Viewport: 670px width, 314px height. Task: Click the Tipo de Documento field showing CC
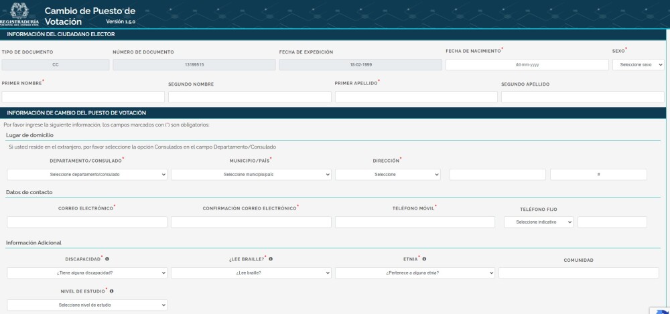[56, 65]
